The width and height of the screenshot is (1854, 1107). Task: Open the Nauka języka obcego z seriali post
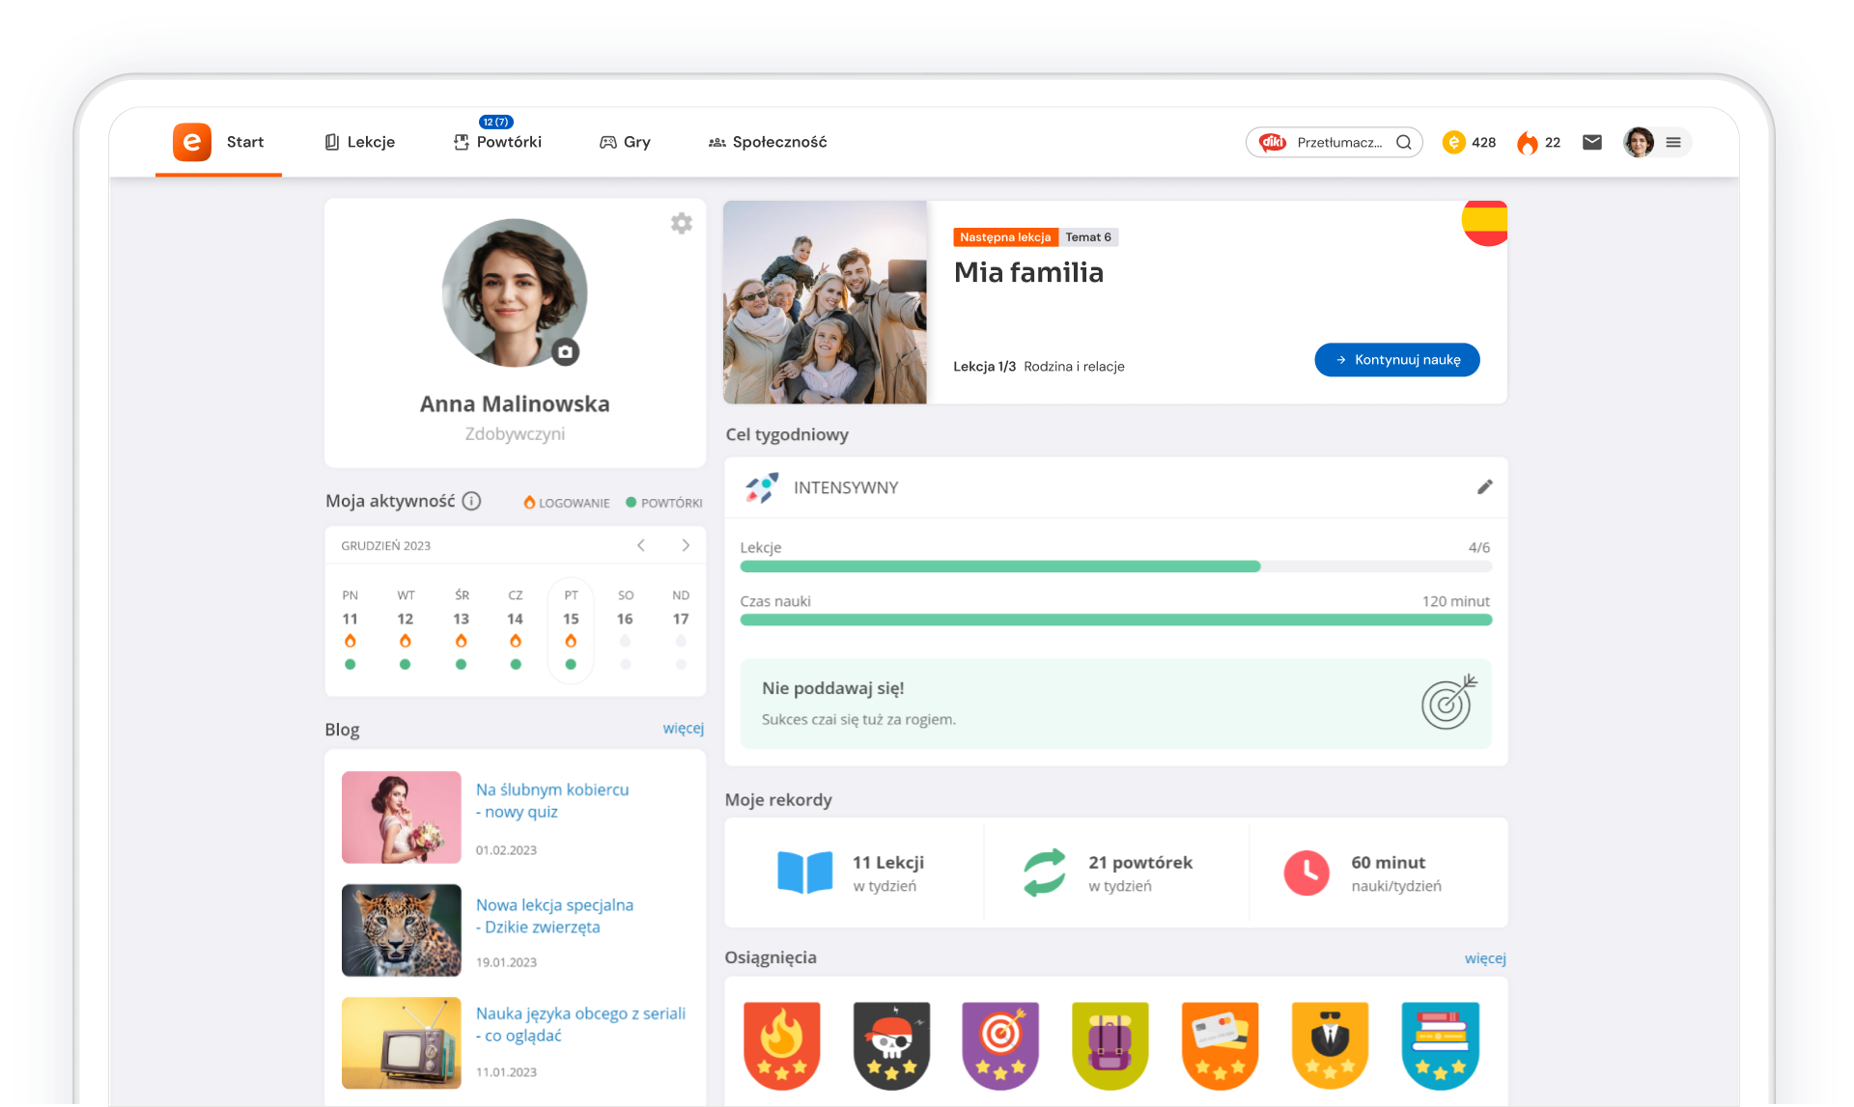pos(580,1024)
